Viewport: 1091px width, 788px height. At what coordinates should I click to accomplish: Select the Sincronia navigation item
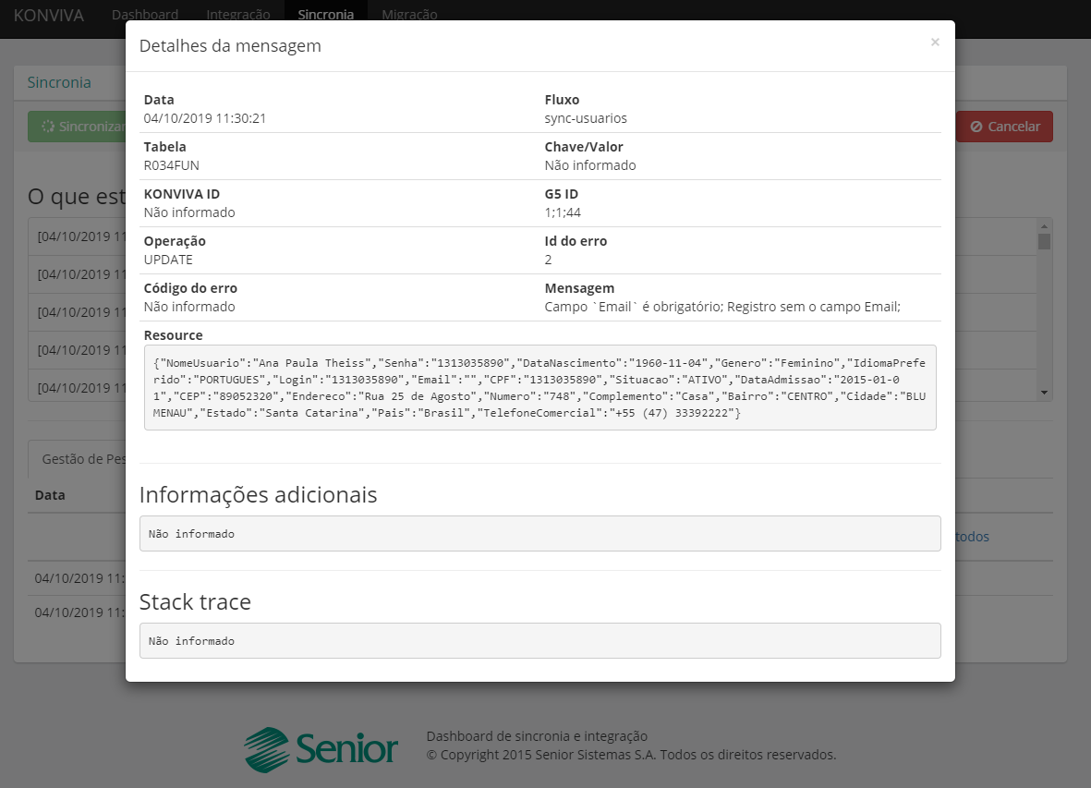325,15
